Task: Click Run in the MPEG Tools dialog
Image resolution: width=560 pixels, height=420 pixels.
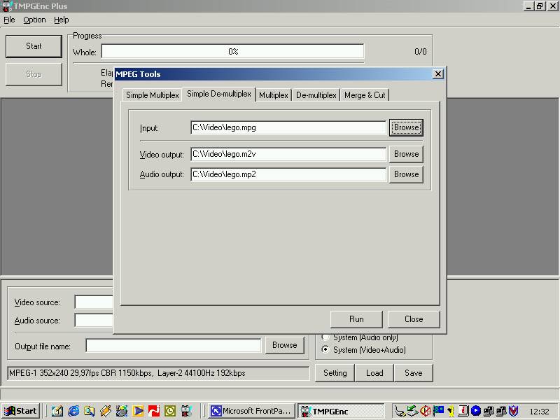Action: 356,319
